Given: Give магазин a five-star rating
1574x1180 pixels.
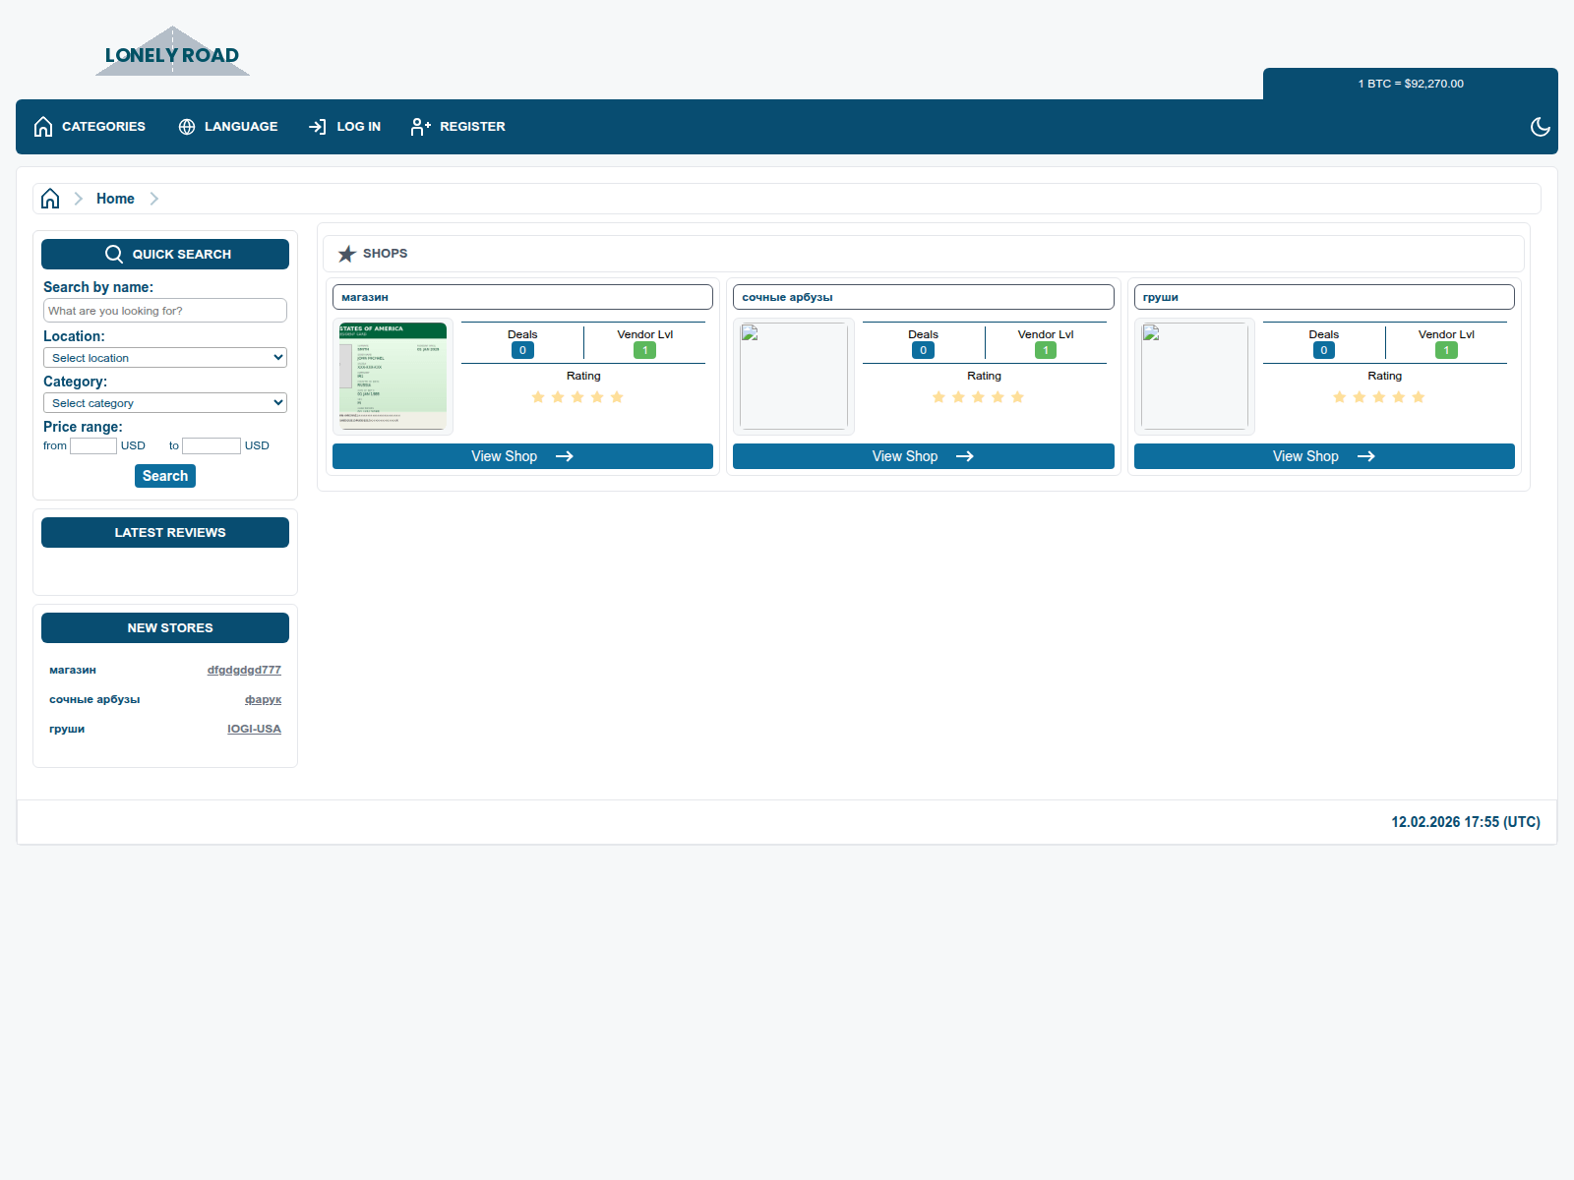Looking at the screenshot, I should [617, 397].
